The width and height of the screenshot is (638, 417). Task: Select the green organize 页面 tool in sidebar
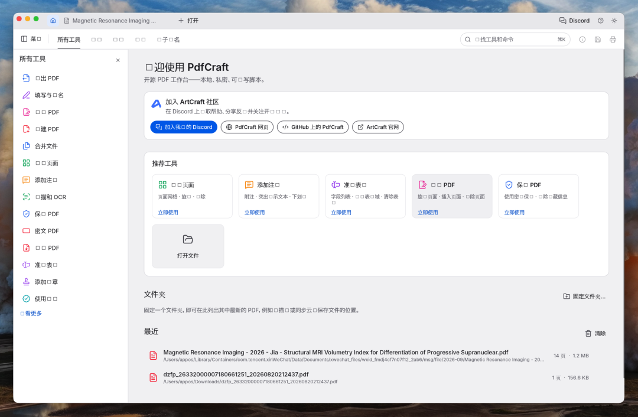coord(71,163)
